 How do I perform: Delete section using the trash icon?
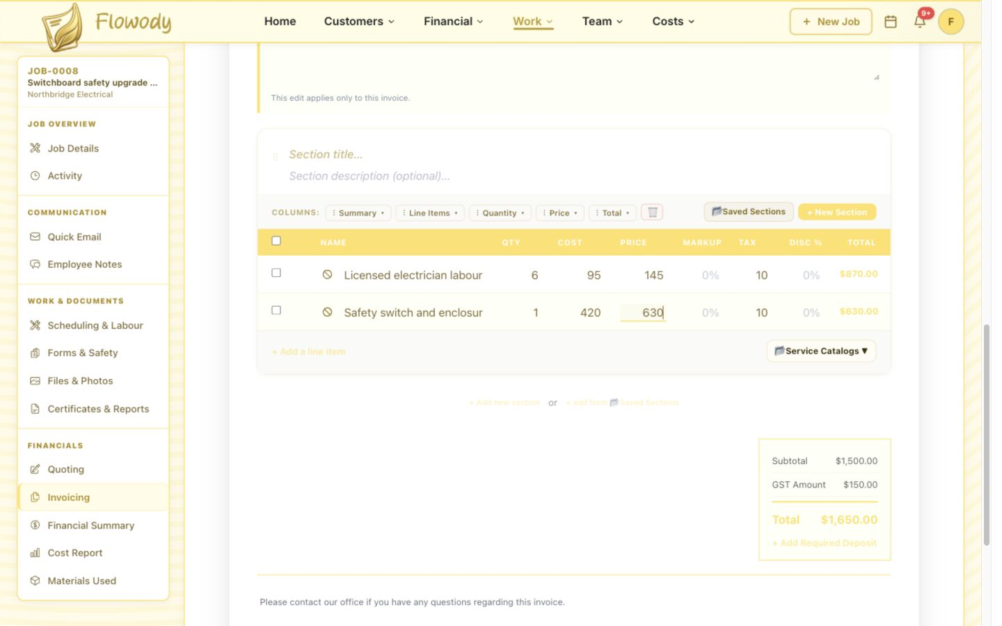(652, 212)
